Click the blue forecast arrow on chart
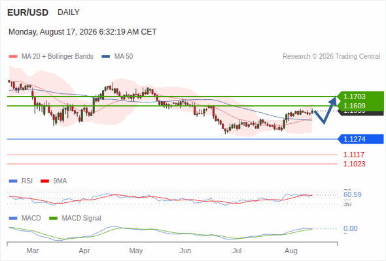Viewport: 386px width, 261px height. (325, 110)
